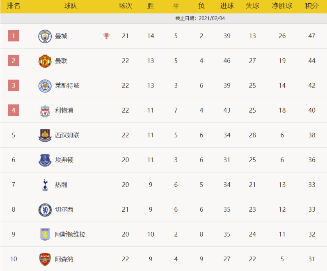
Task: Click the 净胜球 column header
Action: point(282,6)
